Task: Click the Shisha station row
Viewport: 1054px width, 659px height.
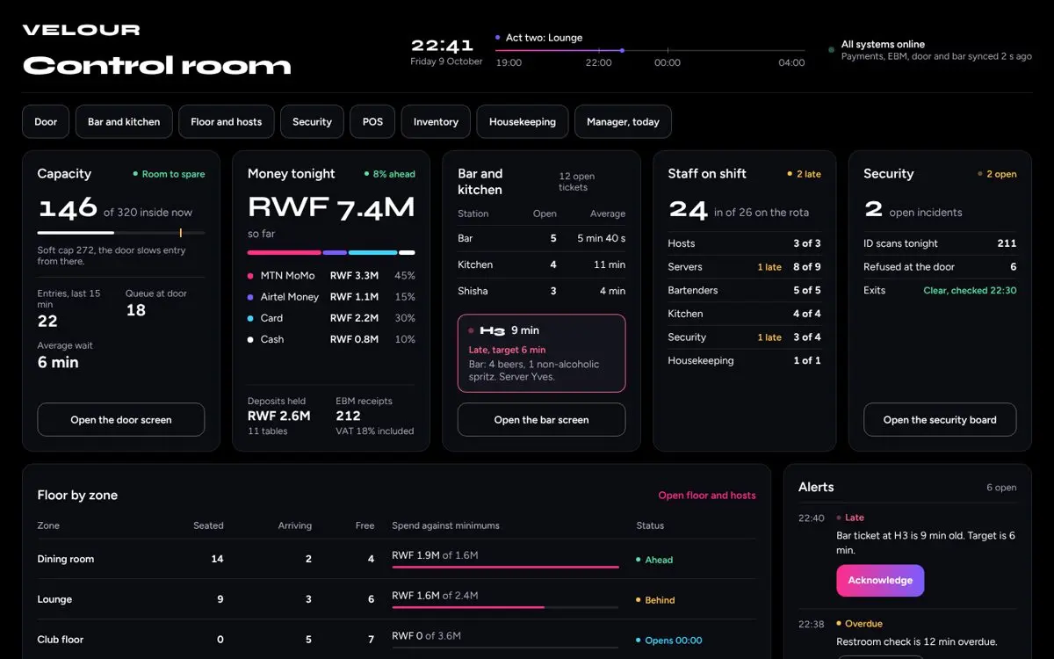Action: (x=542, y=291)
